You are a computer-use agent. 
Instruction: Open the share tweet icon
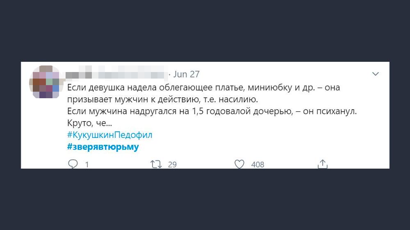pyautogui.click(x=323, y=164)
